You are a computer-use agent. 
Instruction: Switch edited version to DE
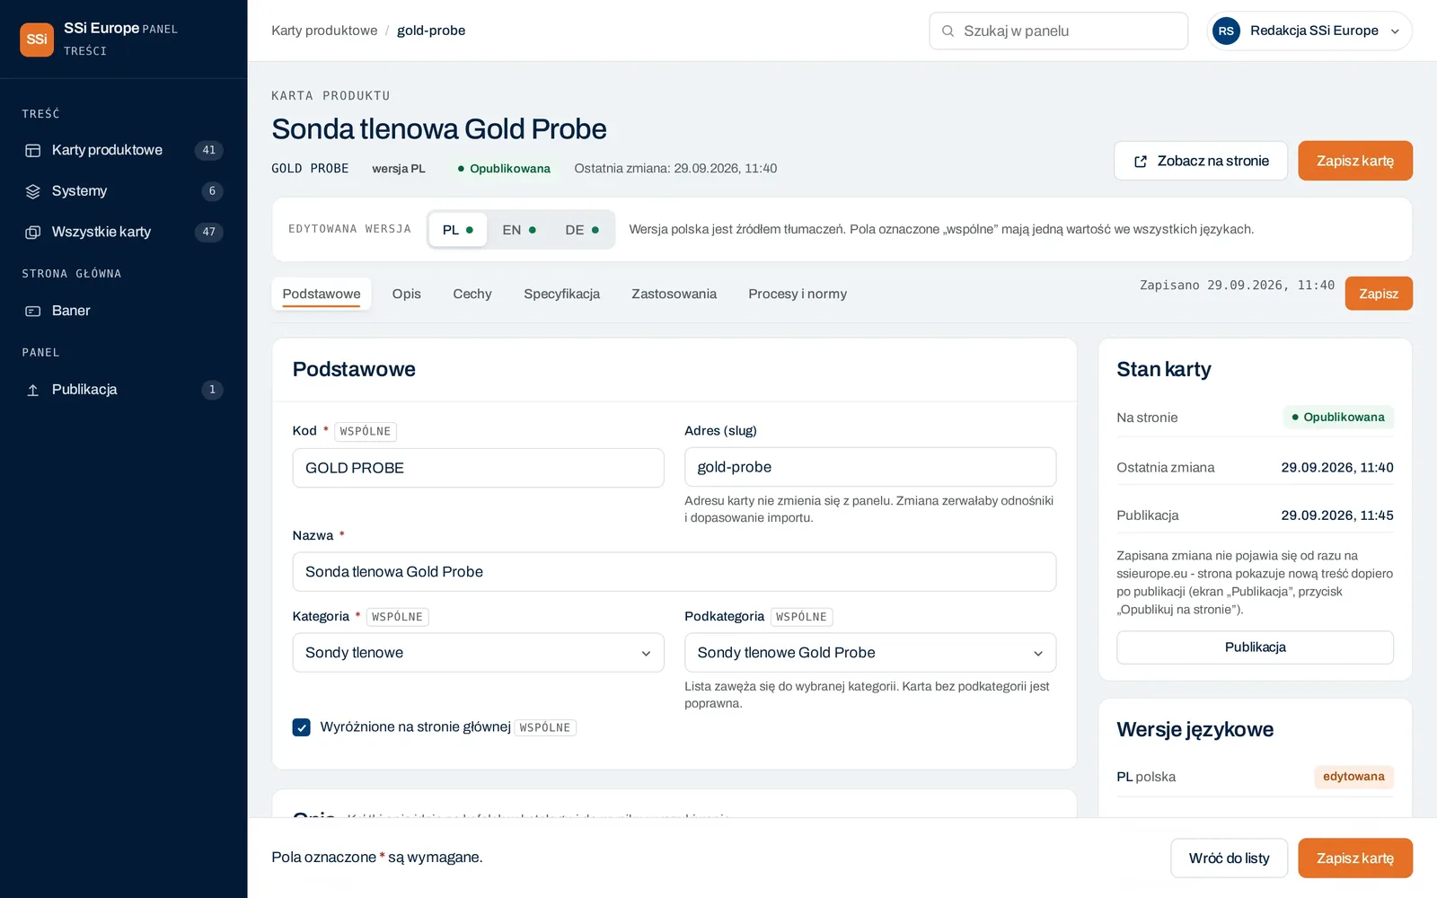(582, 230)
